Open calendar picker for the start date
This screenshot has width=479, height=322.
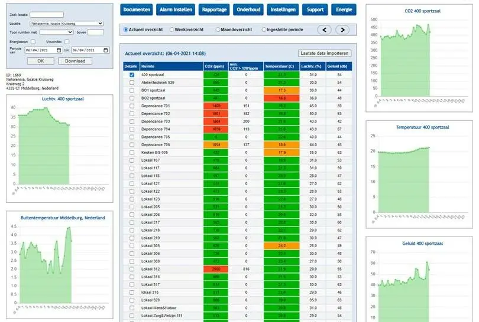pos(59,51)
